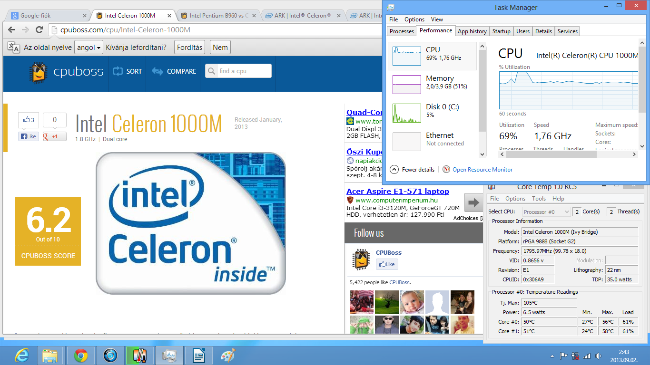Reload the cpuboss page
Screen dimensions: 650x365
pyautogui.click(x=40, y=29)
